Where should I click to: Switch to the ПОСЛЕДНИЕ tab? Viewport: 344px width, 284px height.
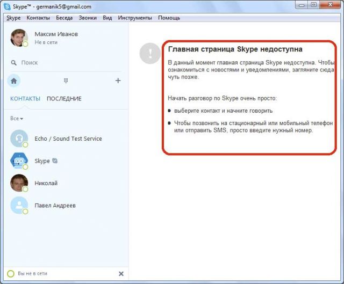[x=64, y=99]
